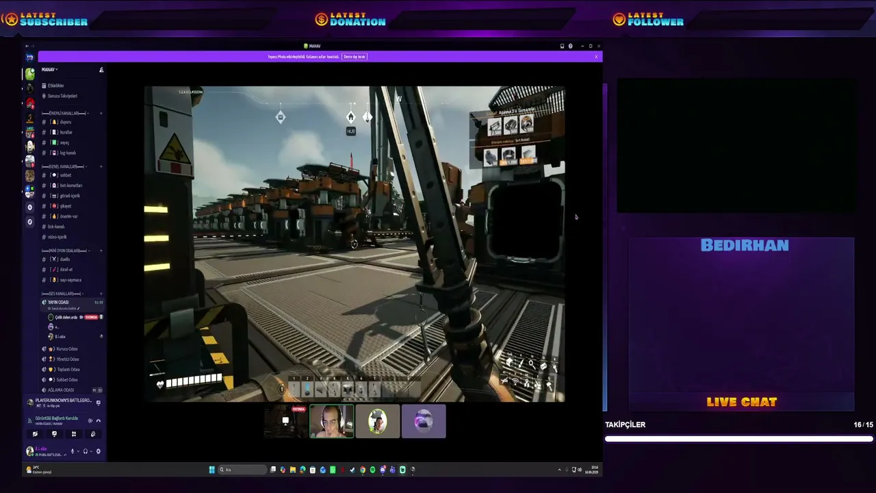Viewport: 876px width, 493px height.
Task: Add a channel to MİNİ OYUN ODALARI
Action: [x=101, y=251]
